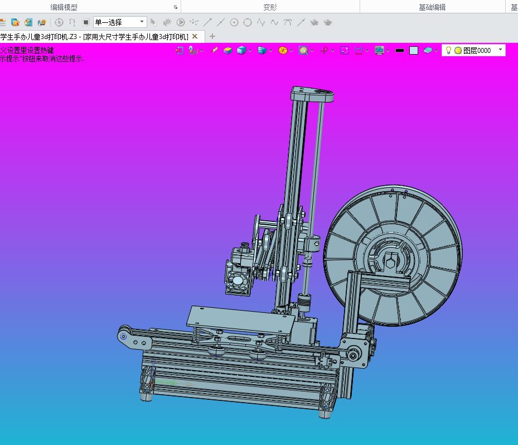Select the scattered points tool icon
Image resolution: width=518 pixels, height=445 pixels.
click(x=194, y=22)
